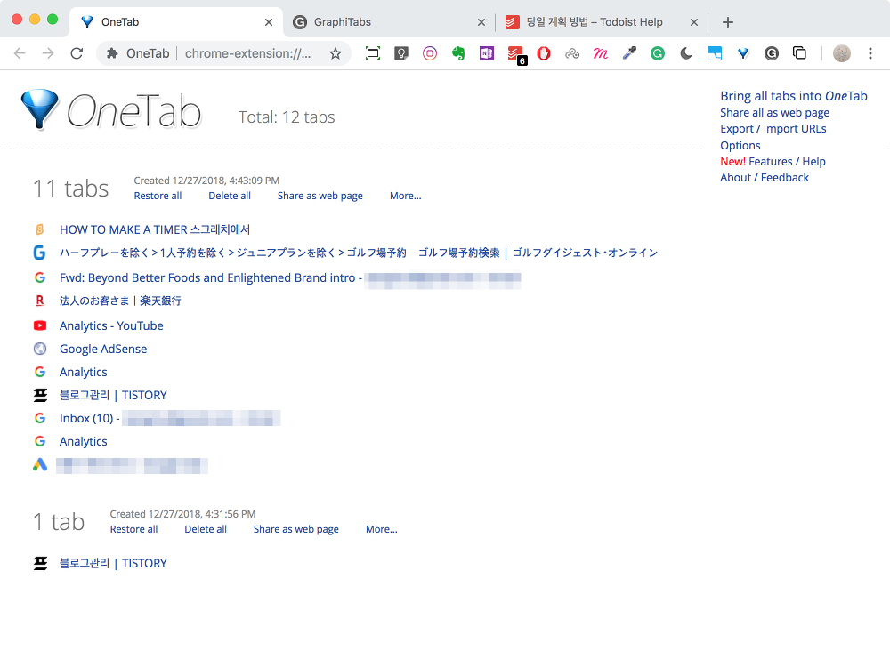The height and width of the screenshot is (667, 890).
Task: Click the Google Ads favicon on blurred entry
Action: point(40,465)
